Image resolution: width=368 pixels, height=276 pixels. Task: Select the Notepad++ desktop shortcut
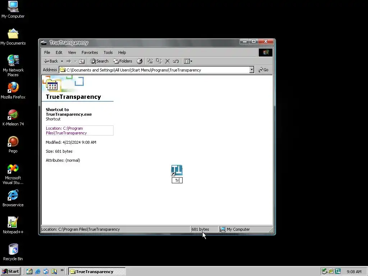13,226
